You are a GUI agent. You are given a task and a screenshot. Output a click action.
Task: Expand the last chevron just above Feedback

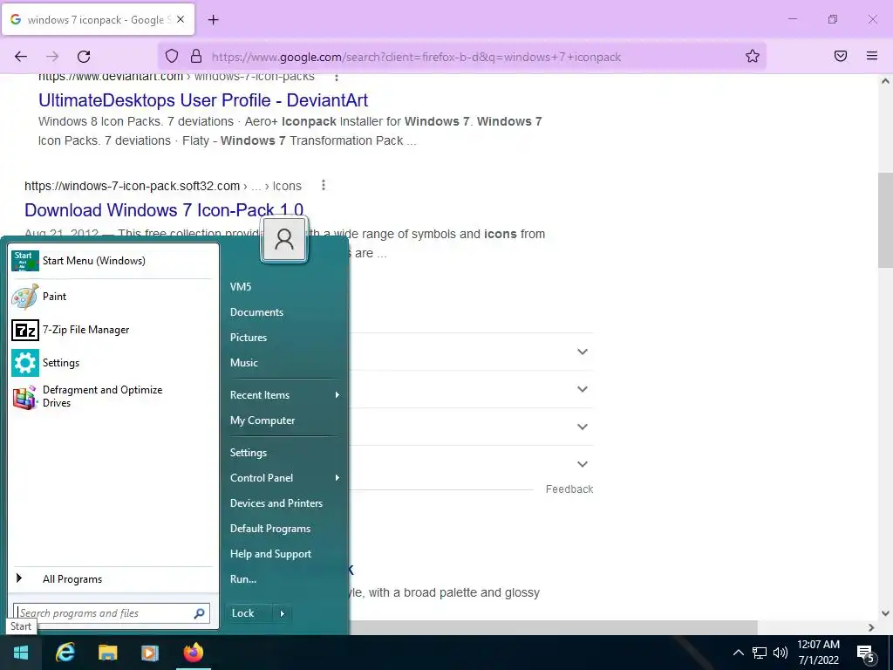[582, 464]
